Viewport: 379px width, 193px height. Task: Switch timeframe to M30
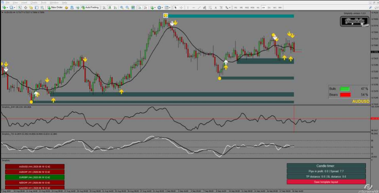pos(252,8)
